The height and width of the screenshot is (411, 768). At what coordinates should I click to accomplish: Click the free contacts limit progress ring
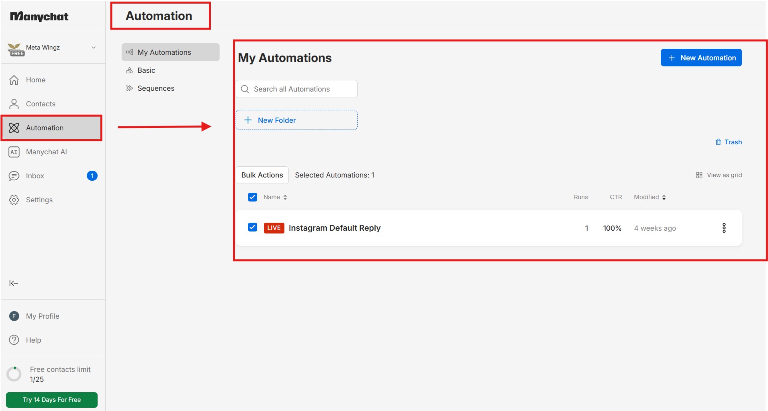click(x=14, y=374)
